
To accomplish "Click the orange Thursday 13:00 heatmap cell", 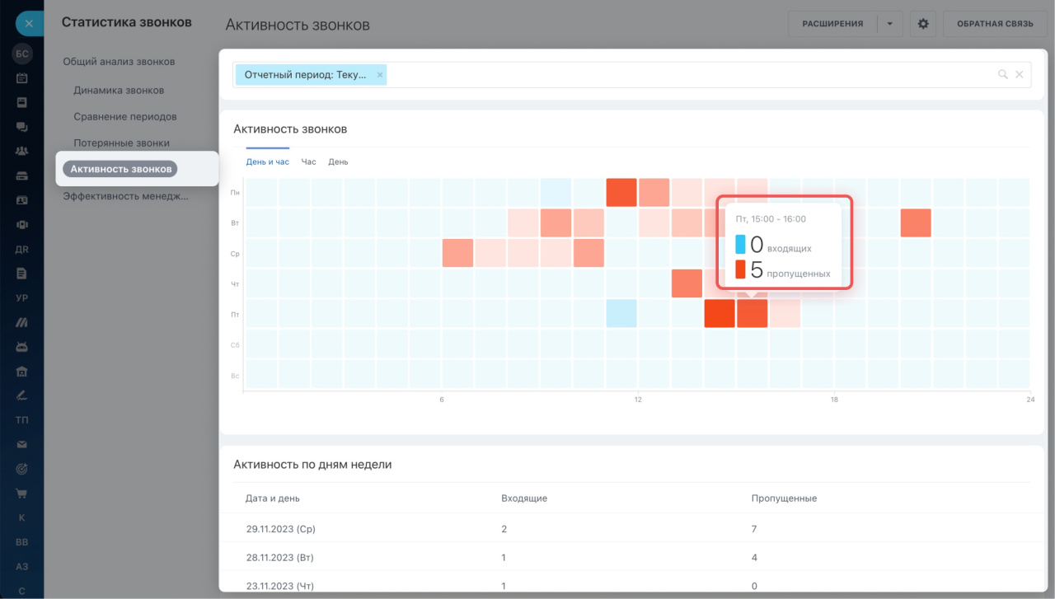I will (687, 283).
